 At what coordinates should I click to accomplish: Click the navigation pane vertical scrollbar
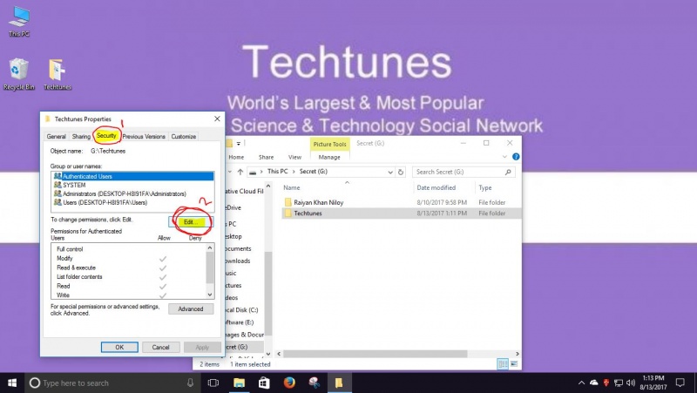tap(268, 294)
